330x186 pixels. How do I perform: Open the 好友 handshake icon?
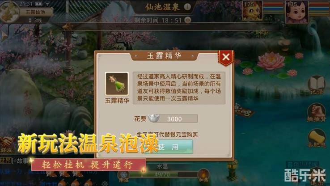point(7,144)
